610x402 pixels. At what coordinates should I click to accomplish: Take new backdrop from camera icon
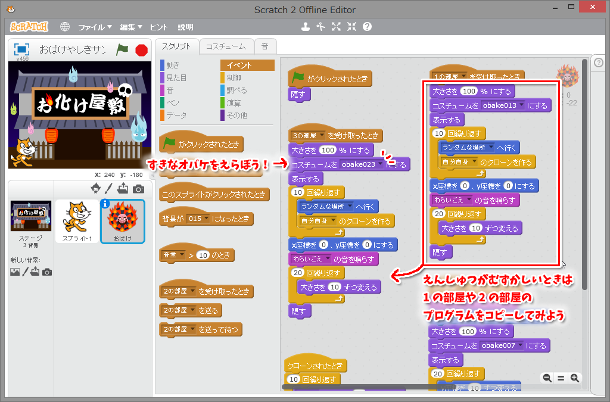(47, 272)
